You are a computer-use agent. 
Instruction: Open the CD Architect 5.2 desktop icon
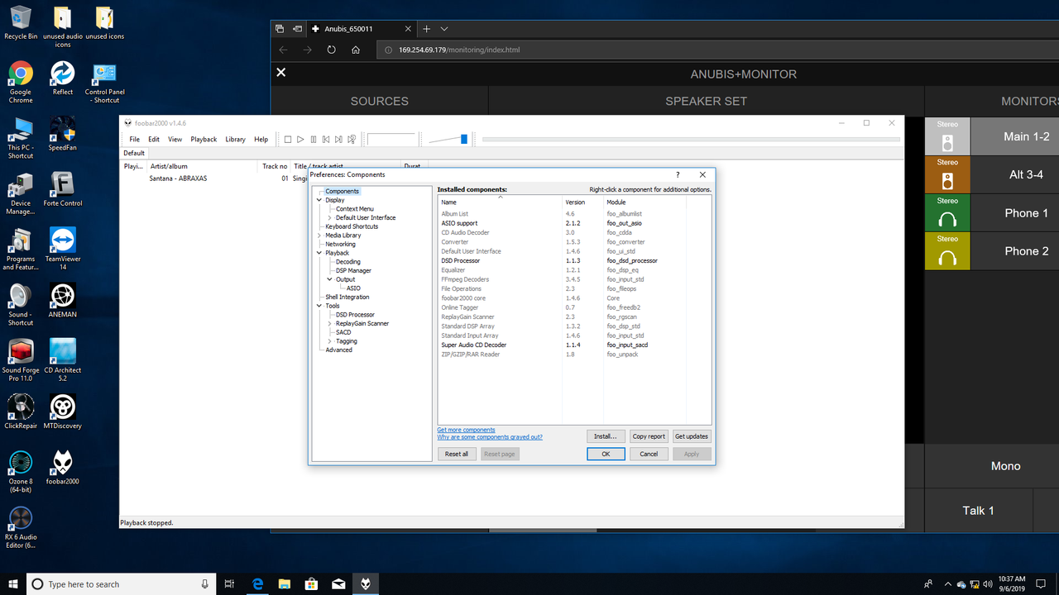pos(63,359)
